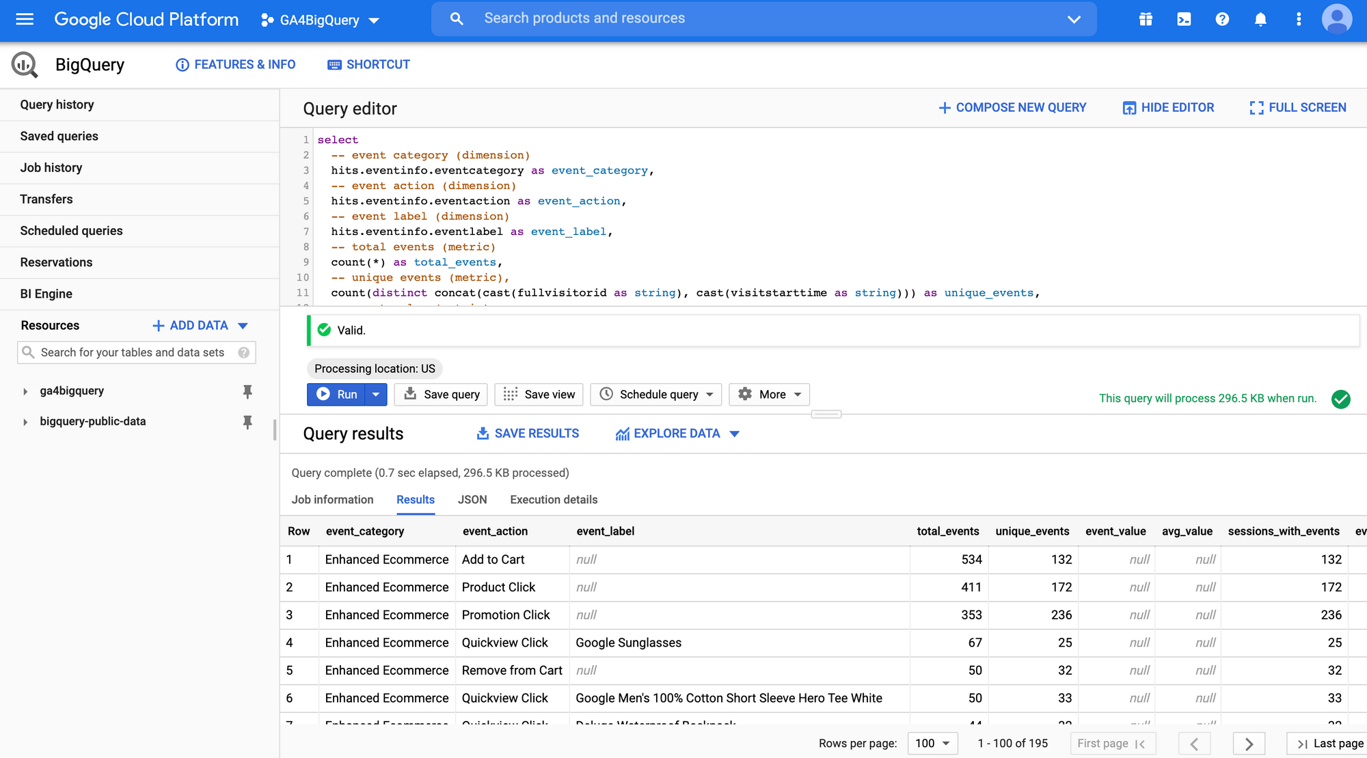The height and width of the screenshot is (758, 1367).
Task: Click the user account avatar
Action: click(1337, 19)
